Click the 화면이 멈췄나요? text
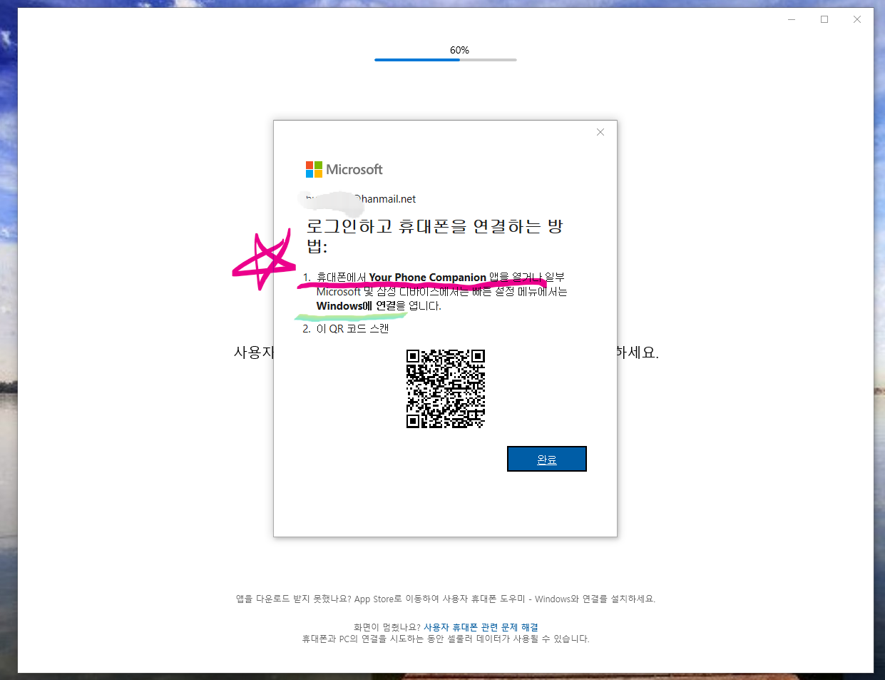Screen dimensions: 885x680 tap(387, 627)
